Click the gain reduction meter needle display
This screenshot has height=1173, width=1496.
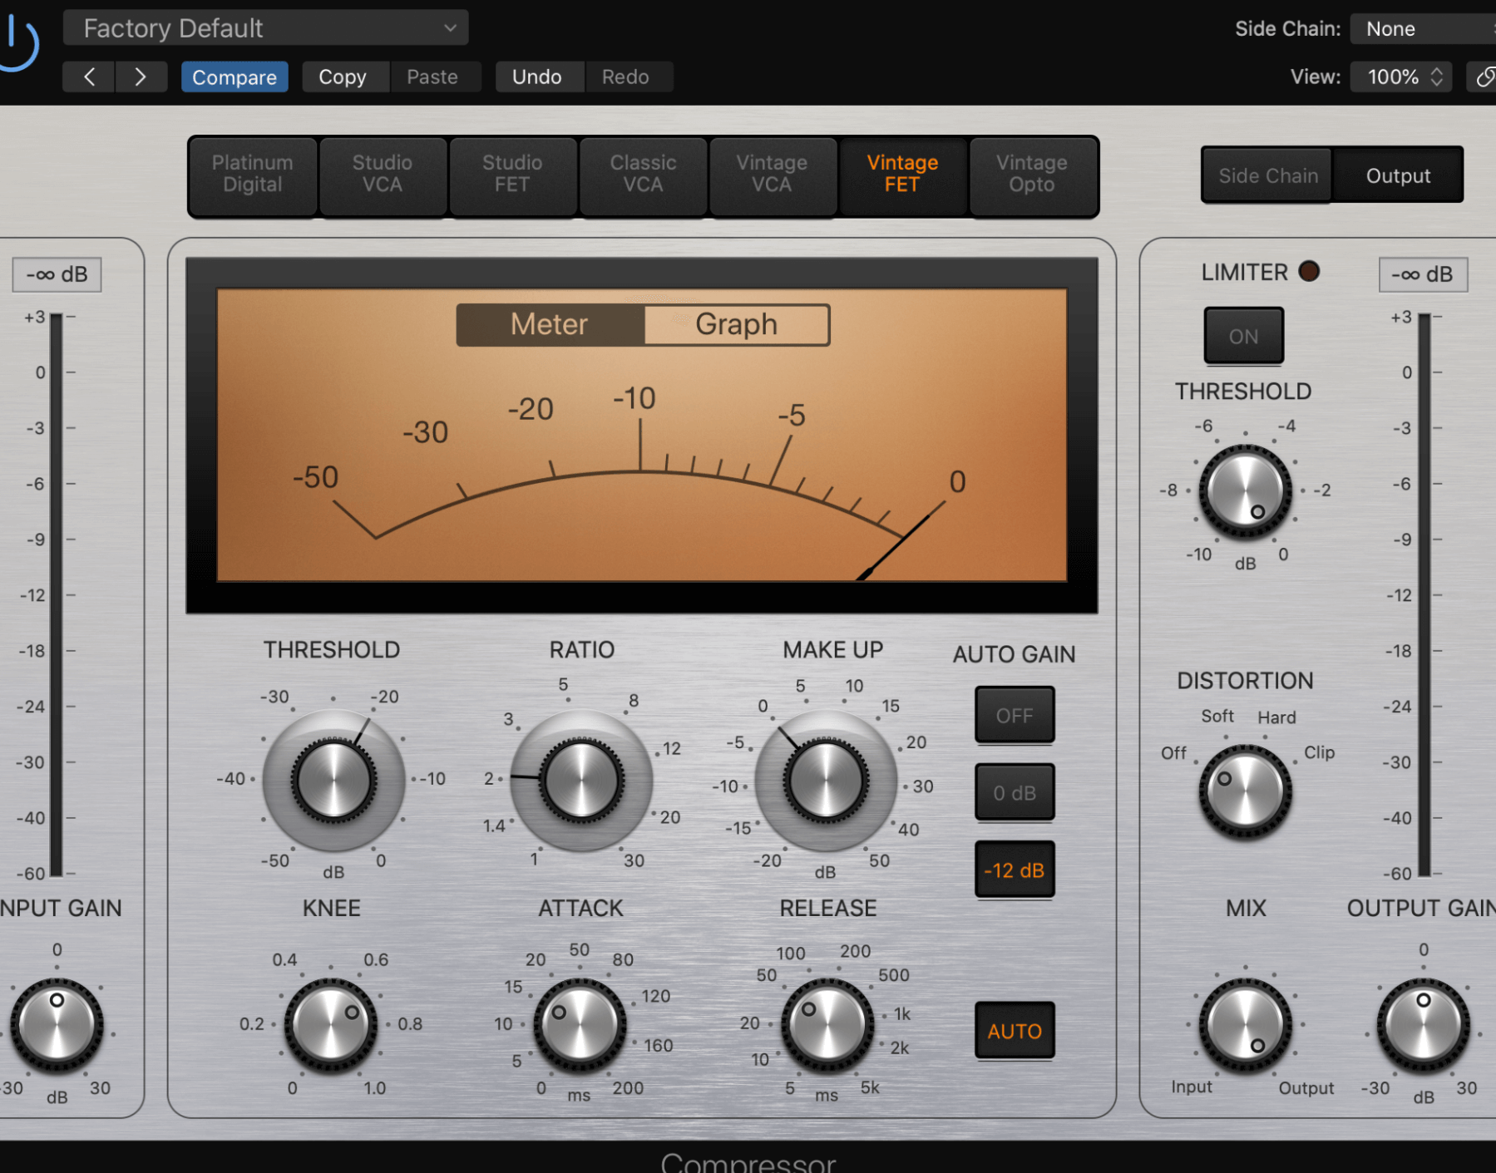[x=641, y=435]
